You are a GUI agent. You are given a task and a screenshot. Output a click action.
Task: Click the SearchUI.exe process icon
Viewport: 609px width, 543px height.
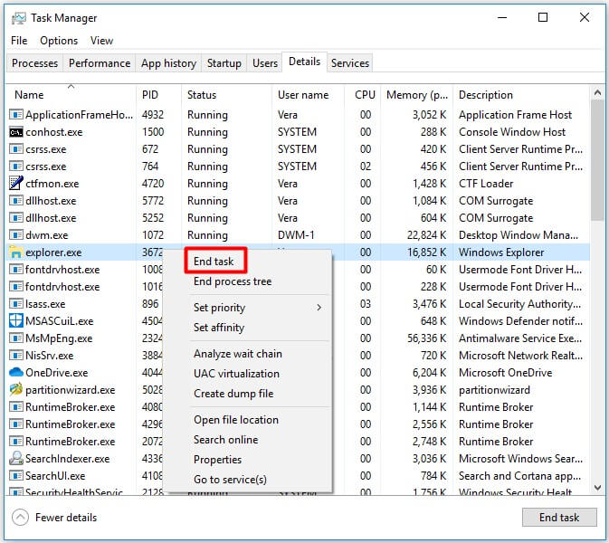(x=16, y=476)
